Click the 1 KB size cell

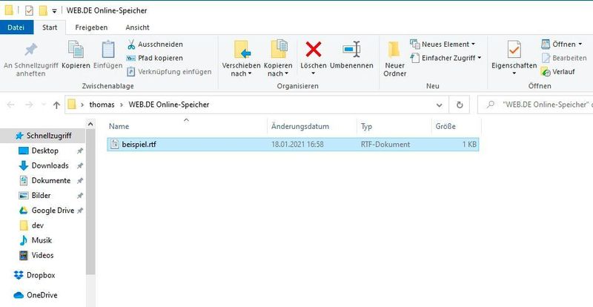(469, 144)
